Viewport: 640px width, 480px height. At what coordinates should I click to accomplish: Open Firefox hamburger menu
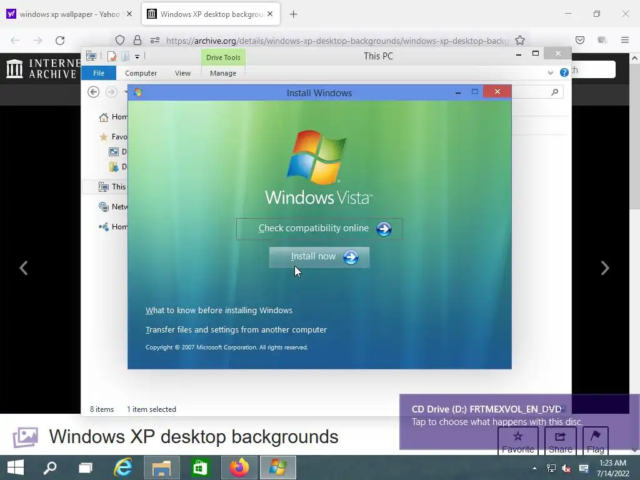tap(625, 40)
